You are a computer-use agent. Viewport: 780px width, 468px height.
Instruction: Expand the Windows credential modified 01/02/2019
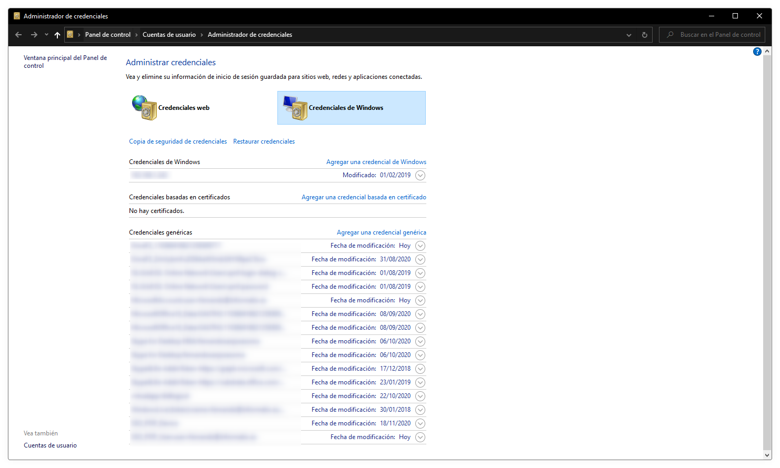419,175
